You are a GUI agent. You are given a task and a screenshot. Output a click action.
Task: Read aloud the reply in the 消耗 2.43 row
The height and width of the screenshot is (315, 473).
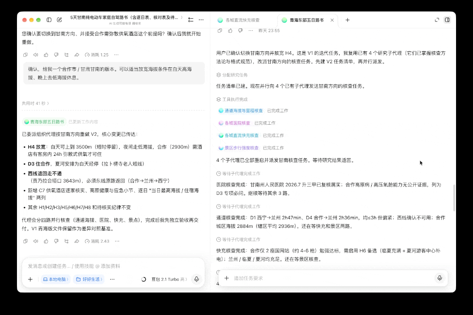[36, 241]
